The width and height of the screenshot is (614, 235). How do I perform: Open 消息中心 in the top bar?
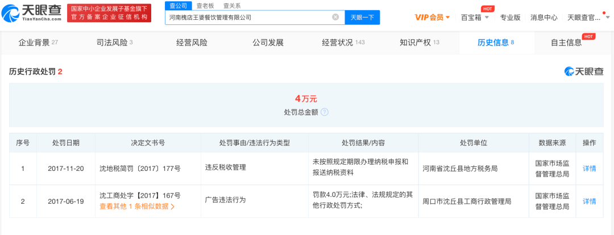tap(544, 17)
